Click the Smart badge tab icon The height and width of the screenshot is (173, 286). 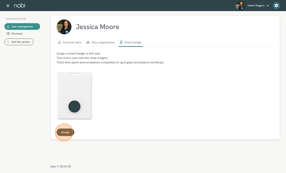121,42
